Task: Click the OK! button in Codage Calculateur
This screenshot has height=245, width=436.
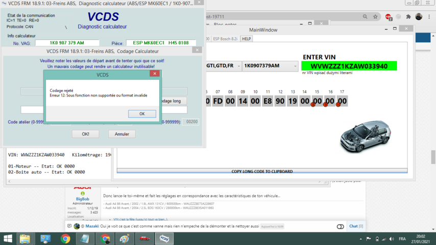Action: coord(85,134)
